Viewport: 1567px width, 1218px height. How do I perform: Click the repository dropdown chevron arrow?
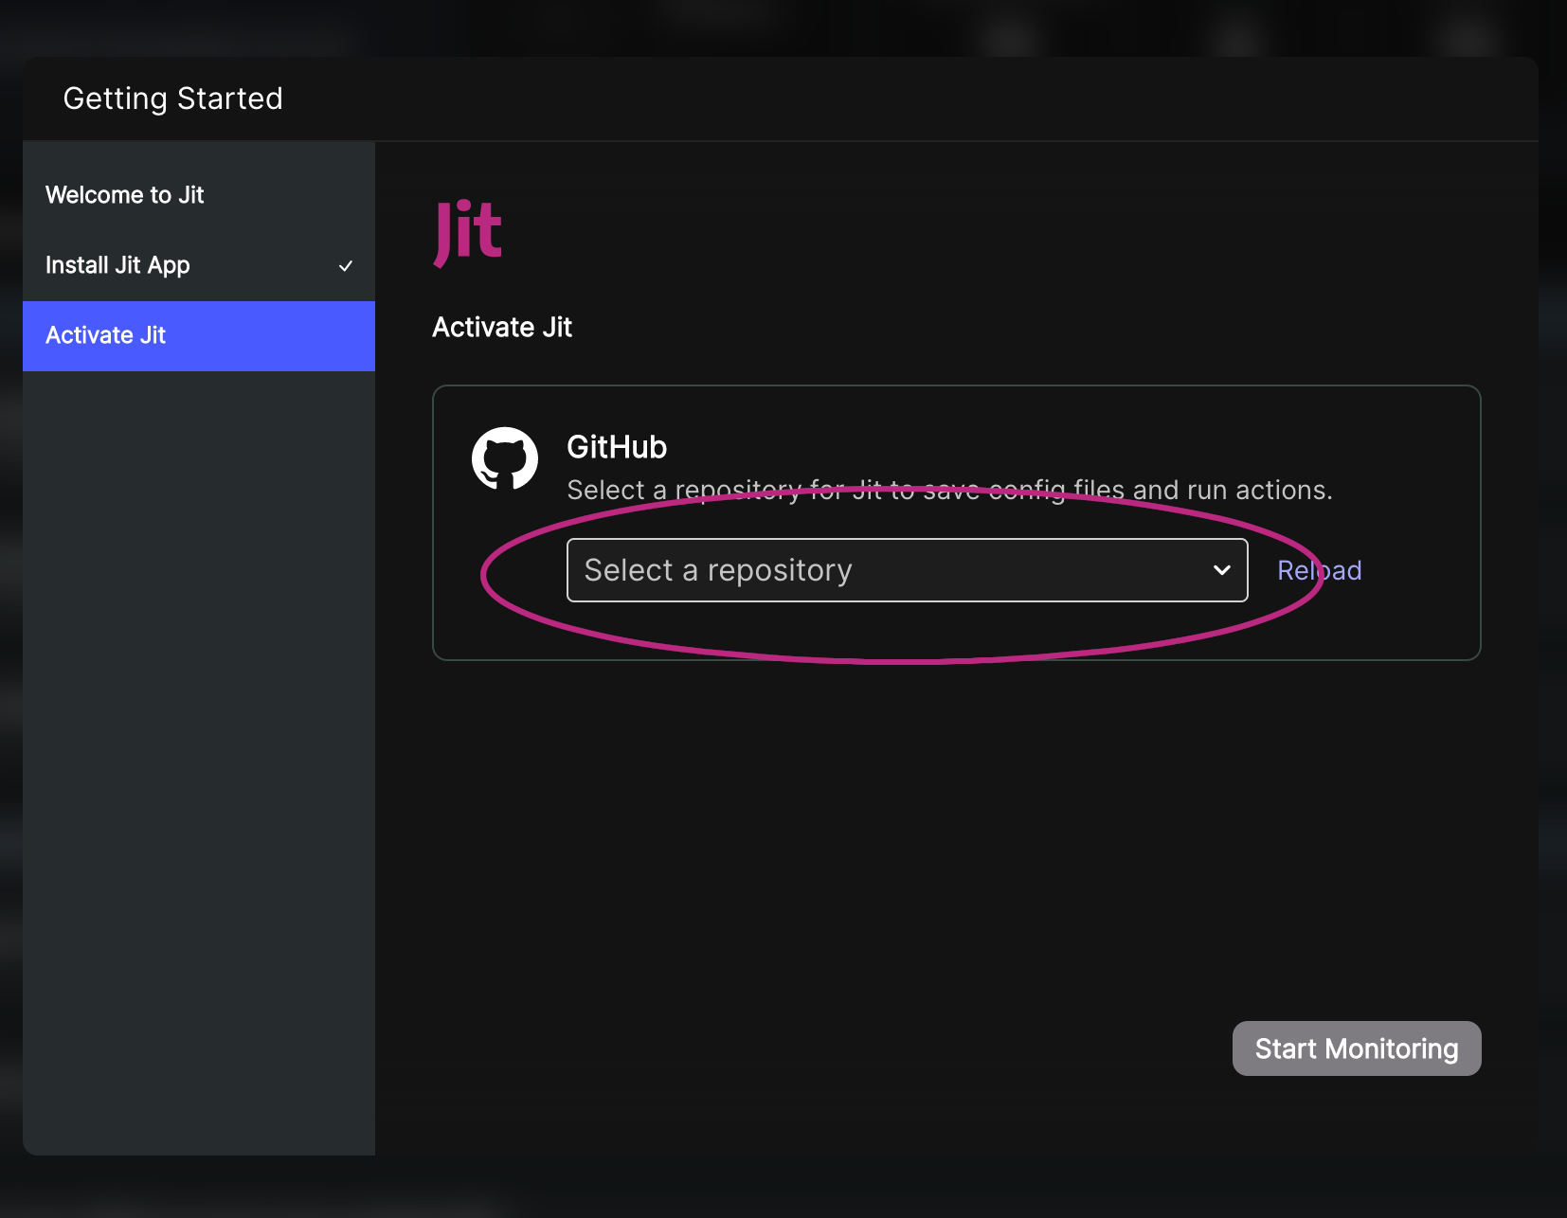(1222, 570)
